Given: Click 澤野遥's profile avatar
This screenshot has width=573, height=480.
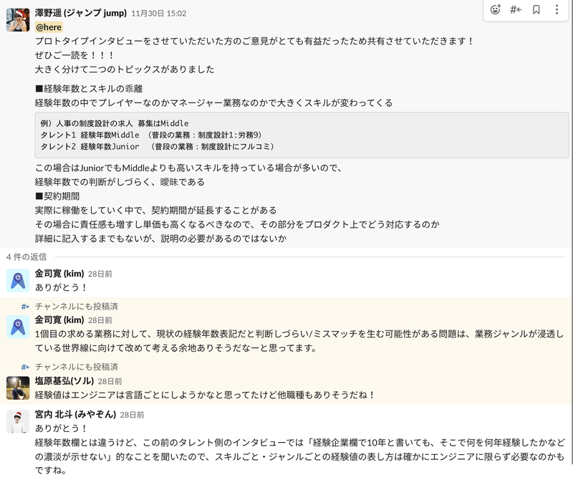Looking at the screenshot, I should [18, 20].
